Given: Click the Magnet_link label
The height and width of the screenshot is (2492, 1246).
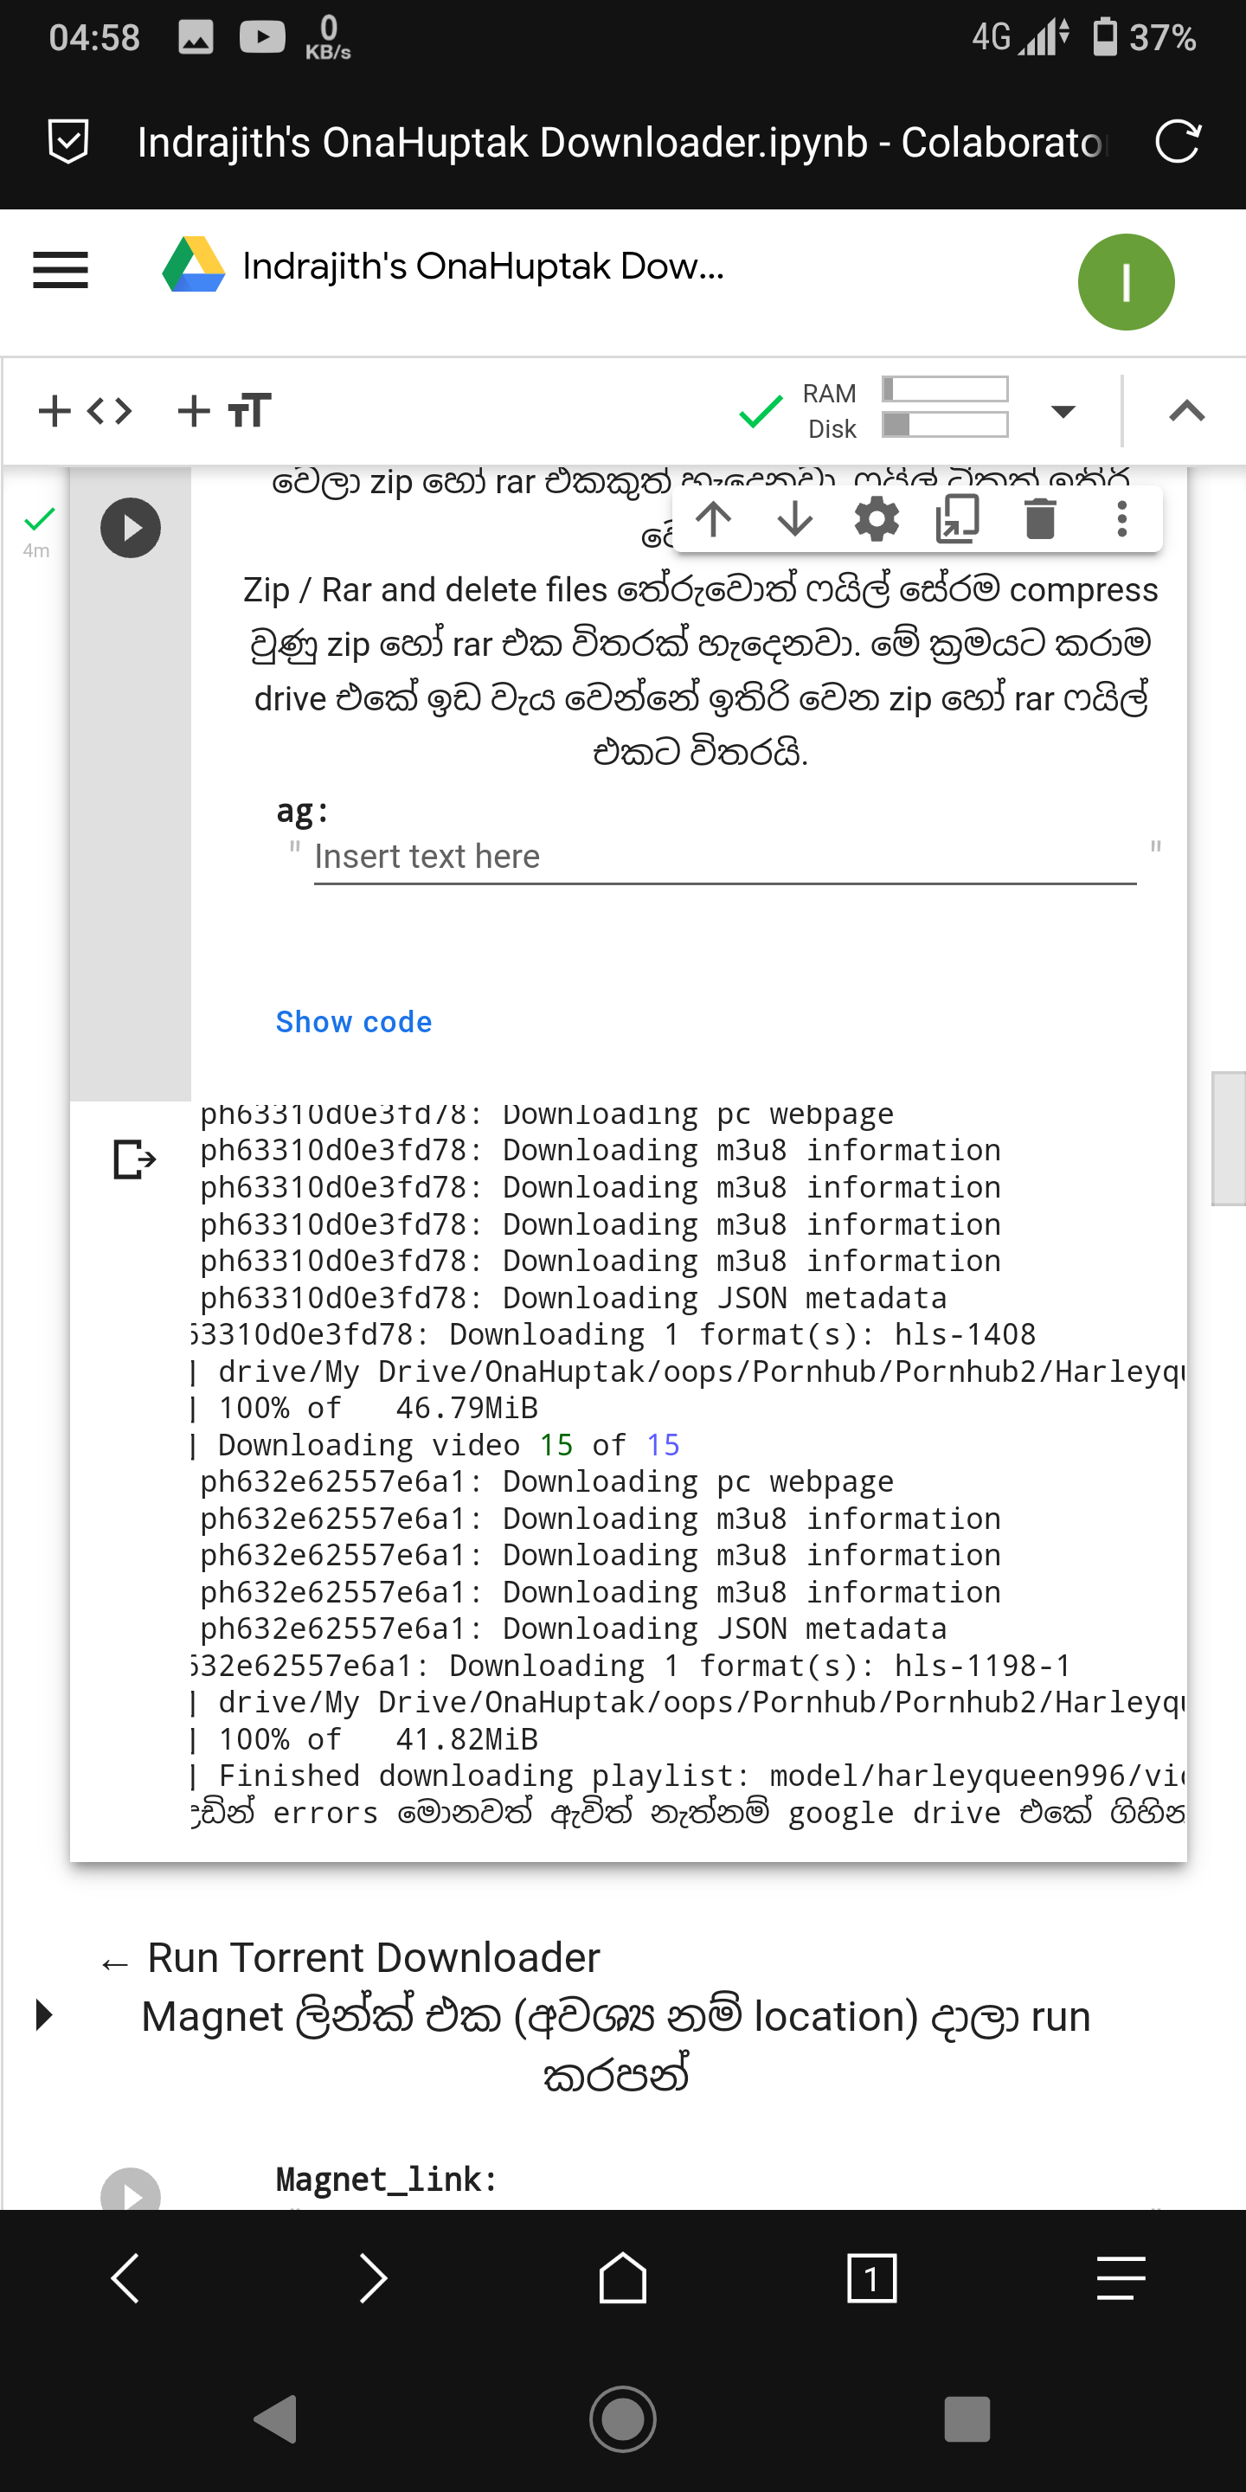Looking at the screenshot, I should [386, 2179].
